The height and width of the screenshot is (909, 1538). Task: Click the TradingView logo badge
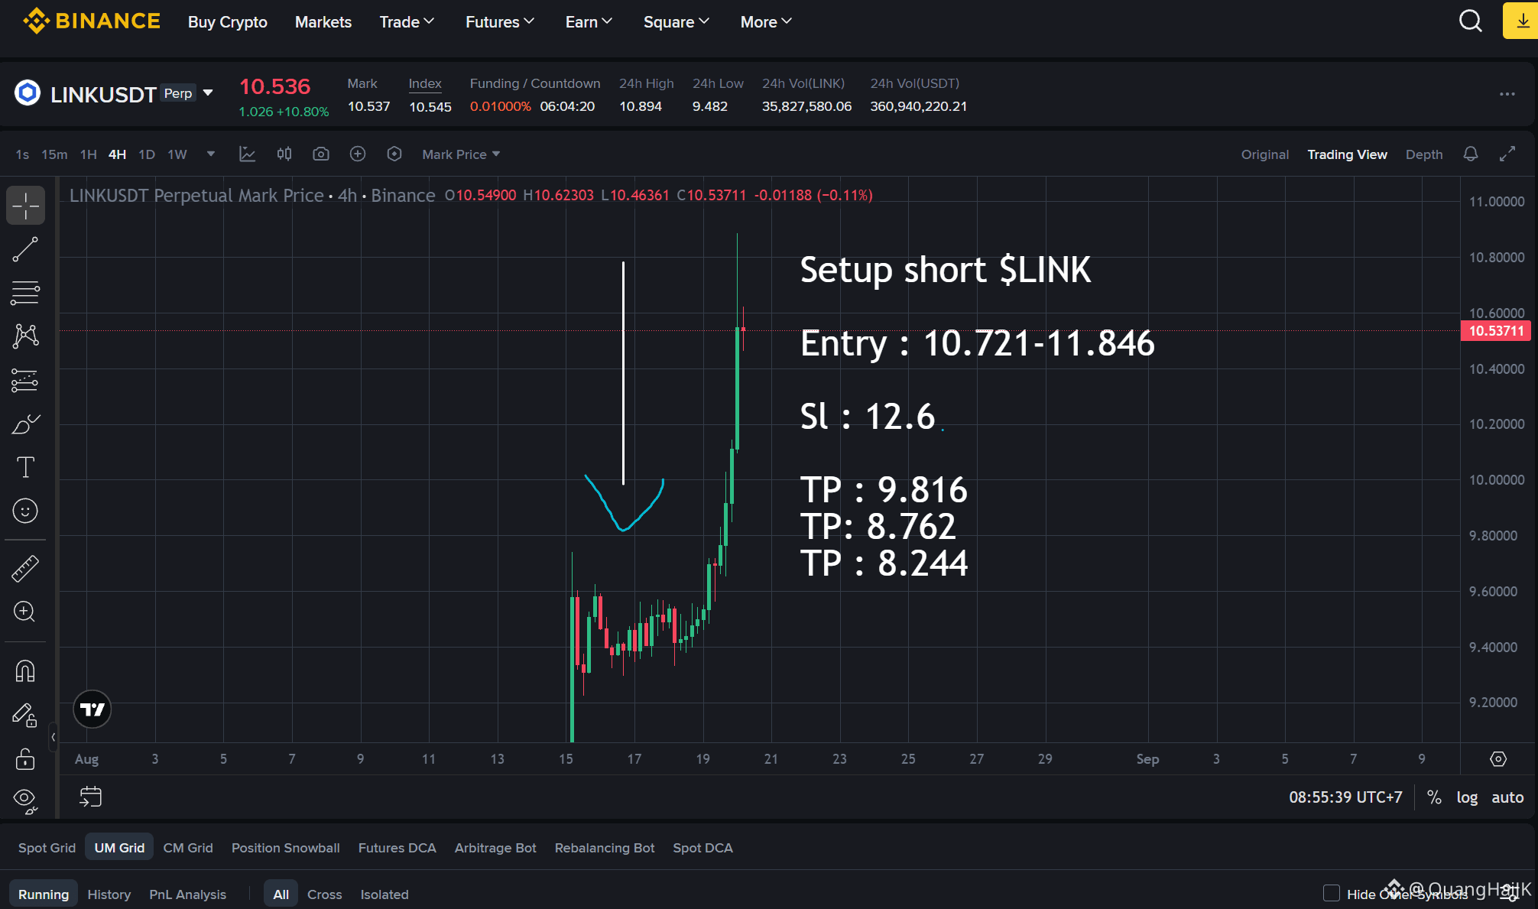[92, 709]
